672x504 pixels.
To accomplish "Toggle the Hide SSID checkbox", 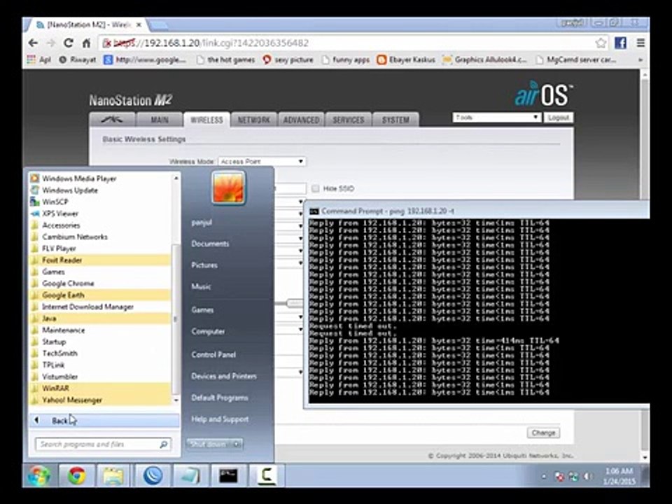I will click(316, 188).
